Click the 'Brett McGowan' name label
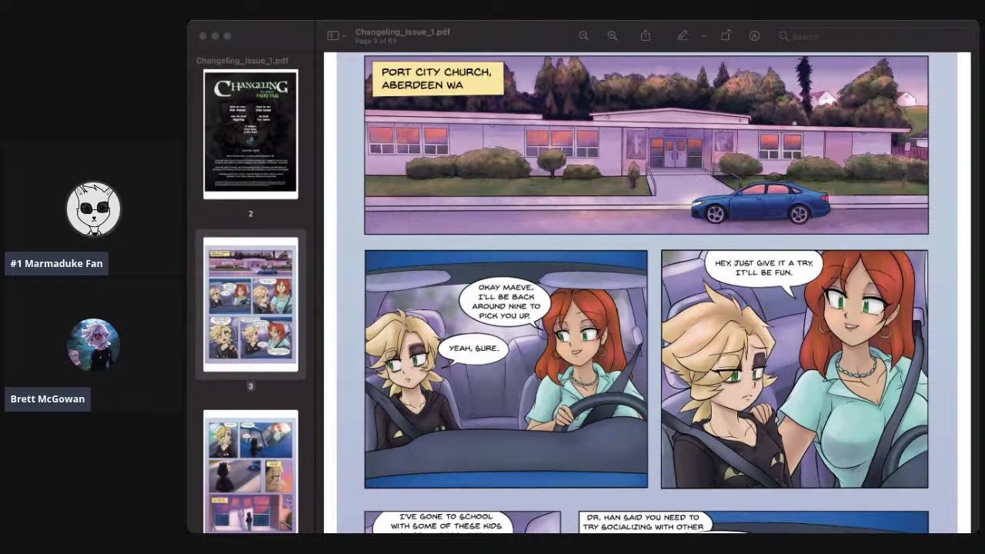985x554 pixels. pos(48,399)
